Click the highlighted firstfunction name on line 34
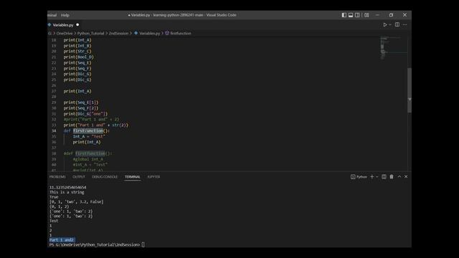This screenshot has width=459, height=258. coord(88,130)
